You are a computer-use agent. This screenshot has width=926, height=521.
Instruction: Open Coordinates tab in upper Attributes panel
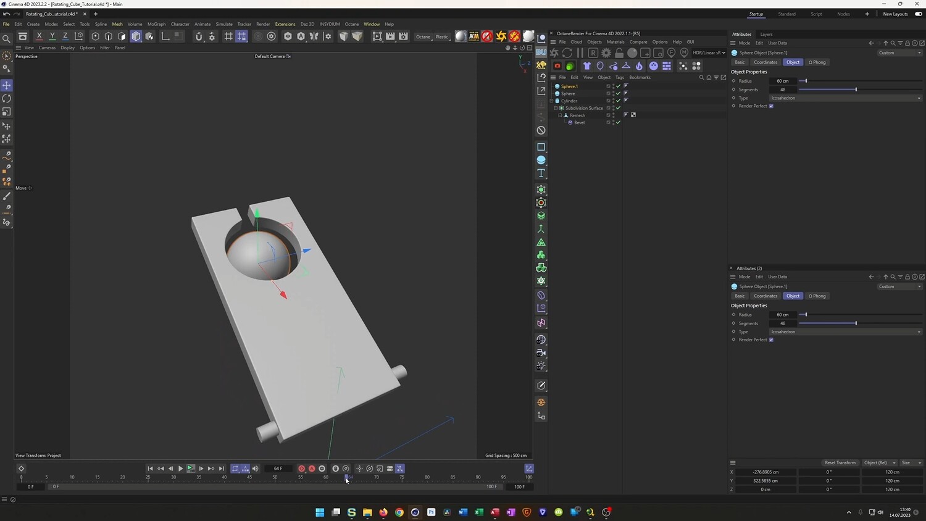click(765, 62)
